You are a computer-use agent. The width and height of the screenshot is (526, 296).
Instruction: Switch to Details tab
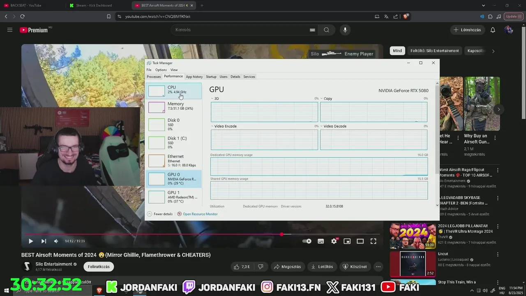coord(235,76)
